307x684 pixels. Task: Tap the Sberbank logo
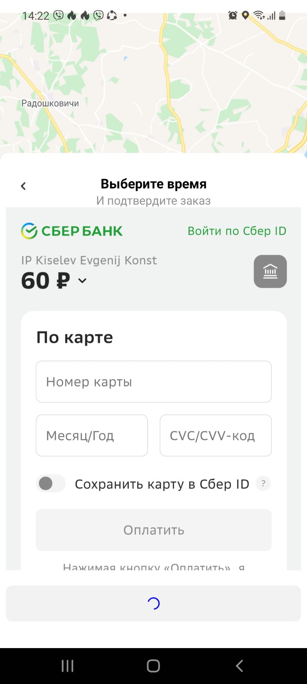click(x=72, y=231)
